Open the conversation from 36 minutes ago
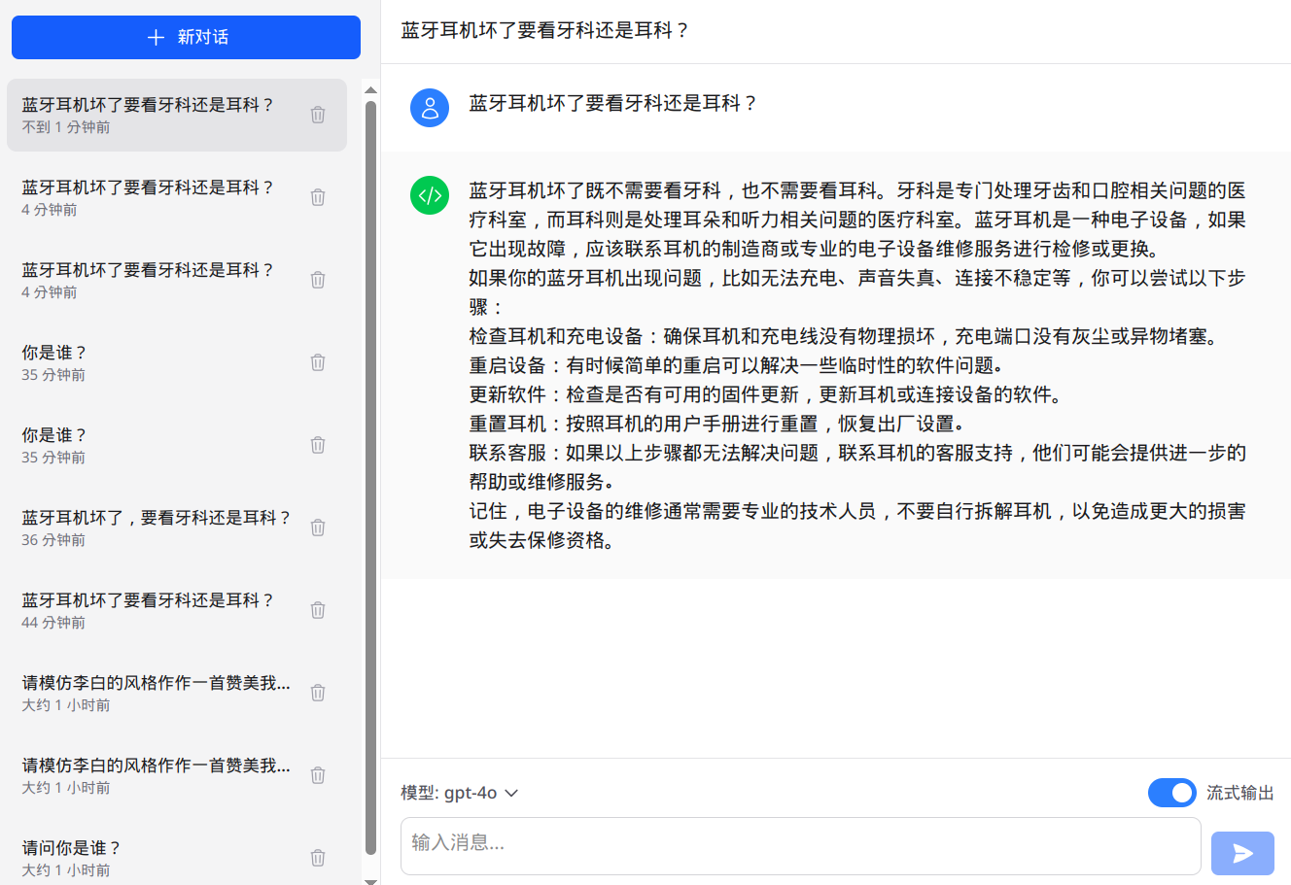Screen dimensions: 1291x885 pos(156,528)
